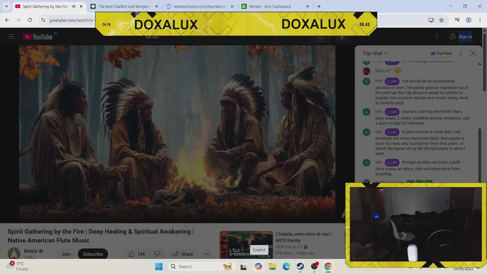Open the Beata channel name link
487x274 pixels.
[x=30, y=251]
